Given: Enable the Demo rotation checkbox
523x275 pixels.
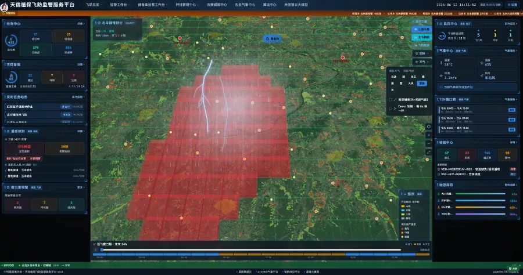Looking at the screenshot, I should click(x=391, y=108).
